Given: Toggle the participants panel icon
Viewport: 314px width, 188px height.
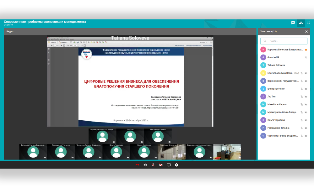Looking at the screenshot, I should pos(301,23).
